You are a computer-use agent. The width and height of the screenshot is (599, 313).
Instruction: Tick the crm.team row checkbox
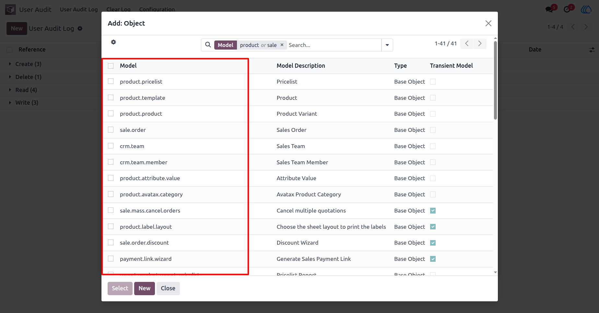(111, 146)
